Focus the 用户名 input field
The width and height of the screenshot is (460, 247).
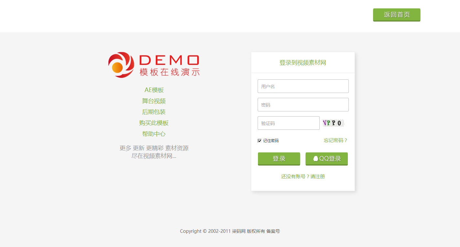[x=303, y=86]
